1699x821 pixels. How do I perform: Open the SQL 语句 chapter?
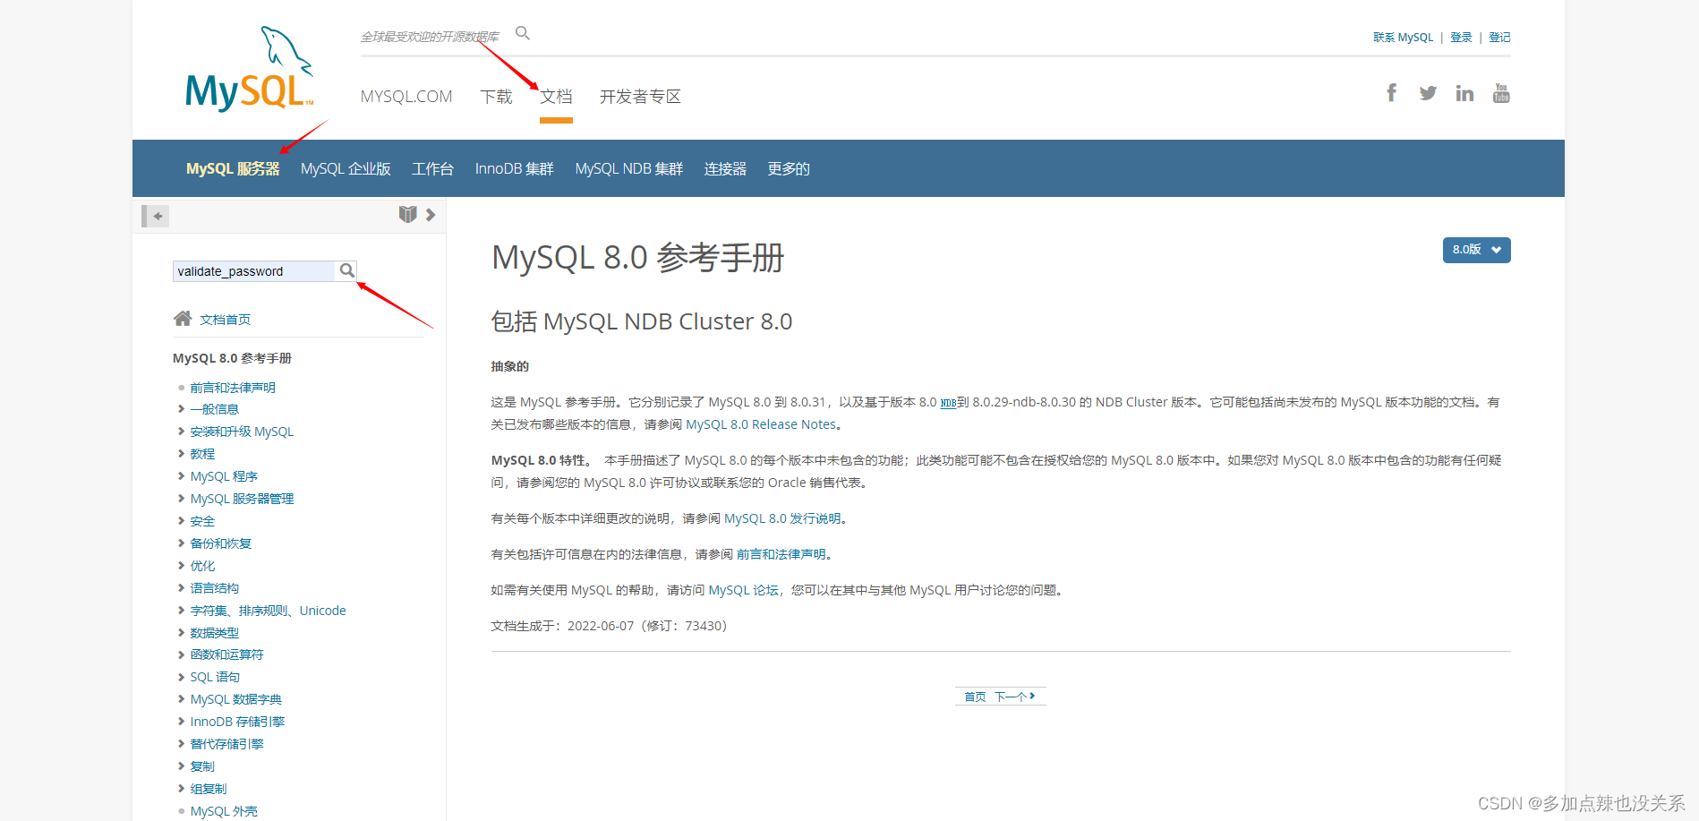tap(215, 677)
